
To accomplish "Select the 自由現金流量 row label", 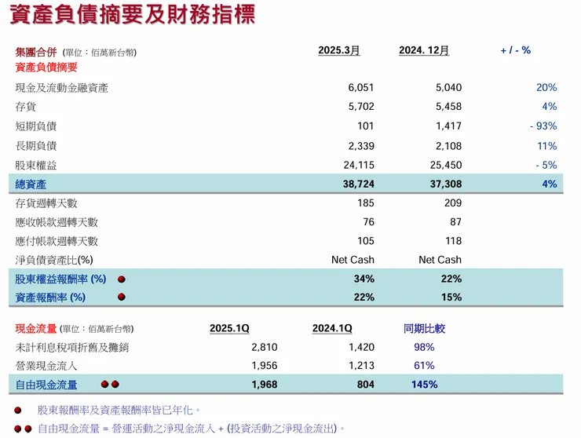I will pyautogui.click(x=46, y=385).
